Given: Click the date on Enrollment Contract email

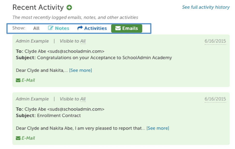Looking at the screenshot, I should pos(215,99).
